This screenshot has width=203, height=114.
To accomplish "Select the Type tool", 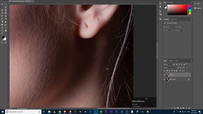I will point(2,28).
